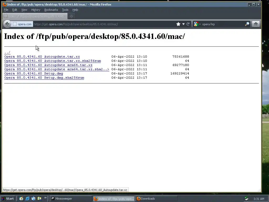Screen dimensions: 269x202
Task: Bookmark this page with the star icon
Action: [x=178, y=24]
